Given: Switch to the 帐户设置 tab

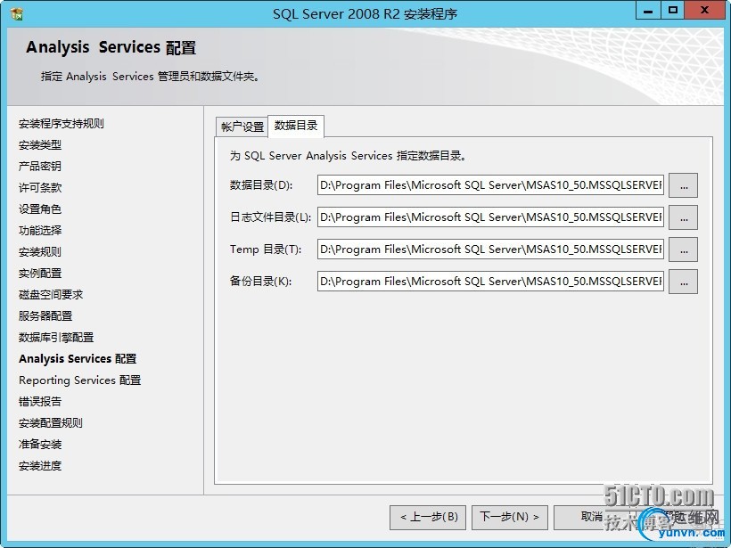Looking at the screenshot, I should (242, 127).
